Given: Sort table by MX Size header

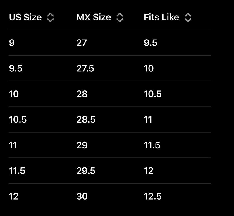Looking at the screenshot, I should 94,18.
